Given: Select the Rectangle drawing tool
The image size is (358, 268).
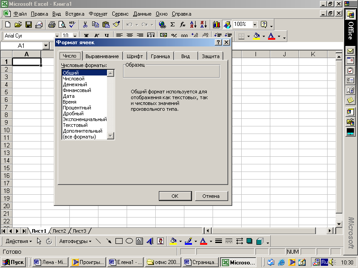Looking at the screenshot, I should pos(119,241).
